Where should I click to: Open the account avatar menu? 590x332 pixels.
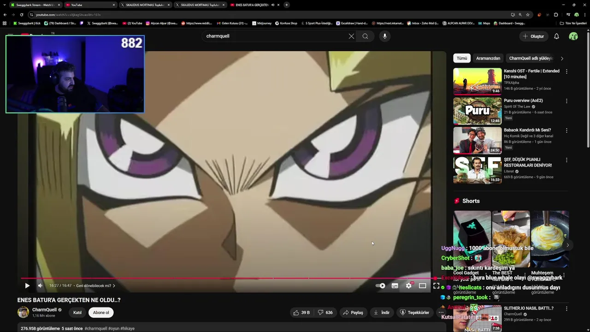click(573, 36)
